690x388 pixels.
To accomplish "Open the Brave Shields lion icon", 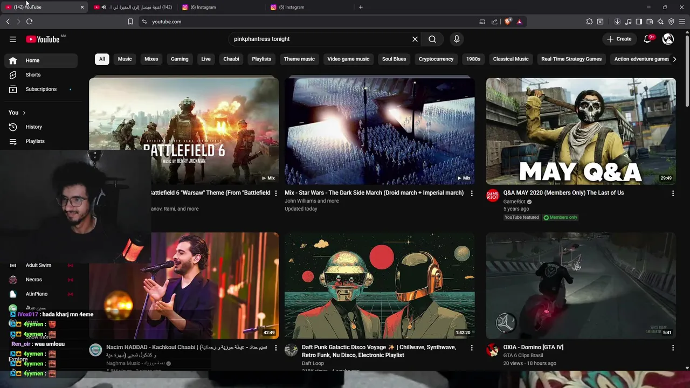I will tap(508, 22).
